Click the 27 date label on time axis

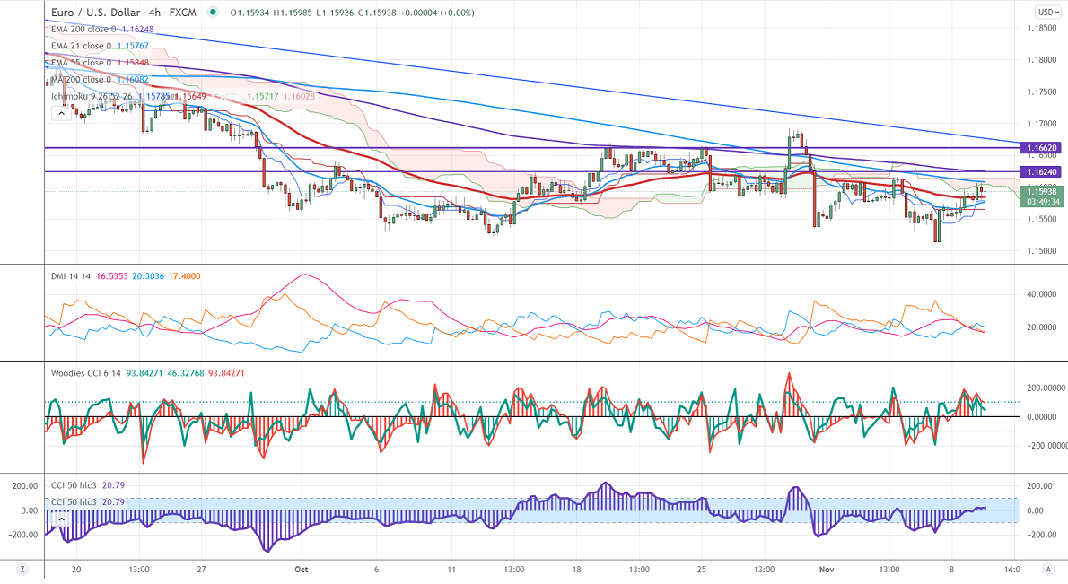201,569
